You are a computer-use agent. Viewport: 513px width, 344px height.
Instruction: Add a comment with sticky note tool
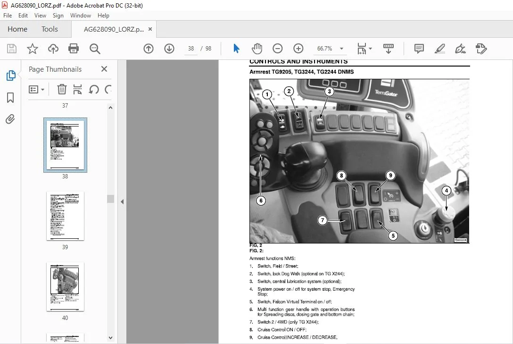coord(419,49)
